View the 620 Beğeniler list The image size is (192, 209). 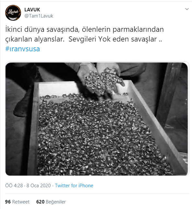(x=51, y=202)
